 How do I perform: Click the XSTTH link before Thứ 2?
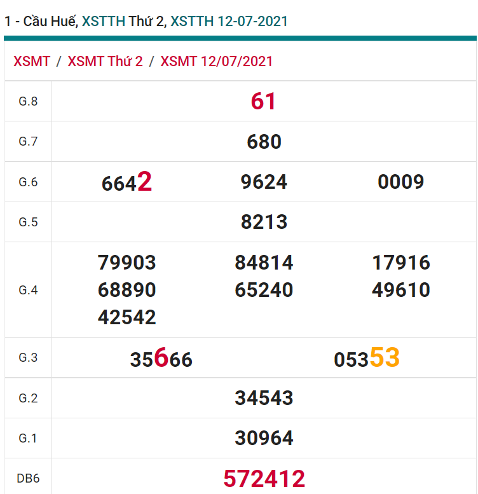[104, 21]
